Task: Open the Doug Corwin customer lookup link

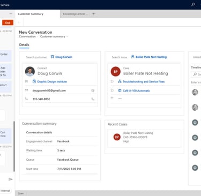Action: 64,57
